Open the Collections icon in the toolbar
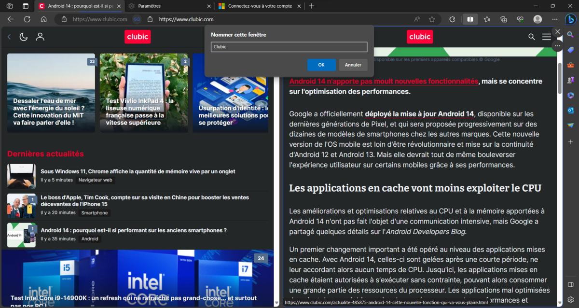This screenshot has width=579, height=308. [503, 19]
